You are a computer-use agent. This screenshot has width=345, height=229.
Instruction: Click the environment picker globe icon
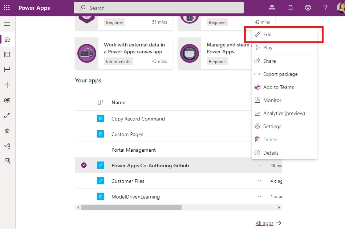click(272, 7)
